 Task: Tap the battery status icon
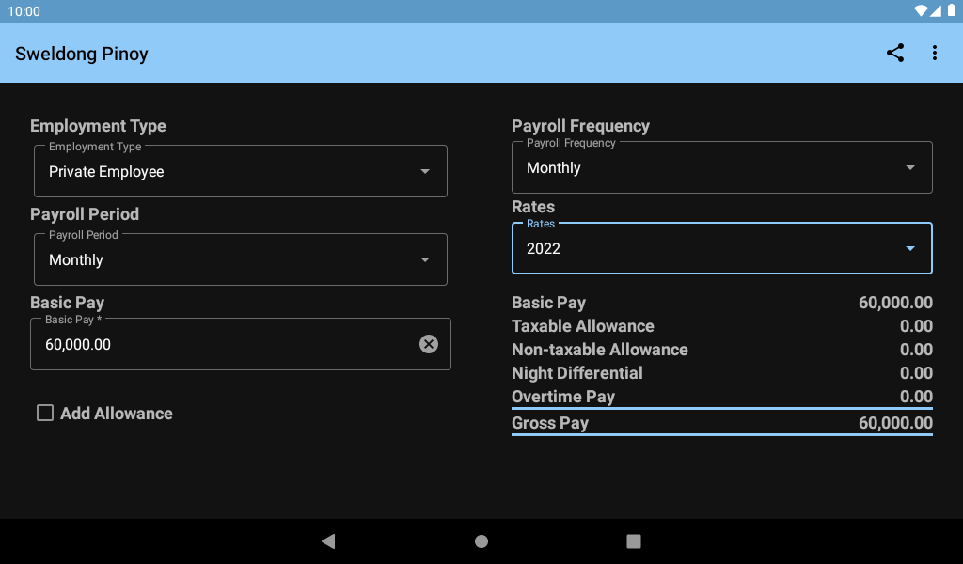click(952, 10)
